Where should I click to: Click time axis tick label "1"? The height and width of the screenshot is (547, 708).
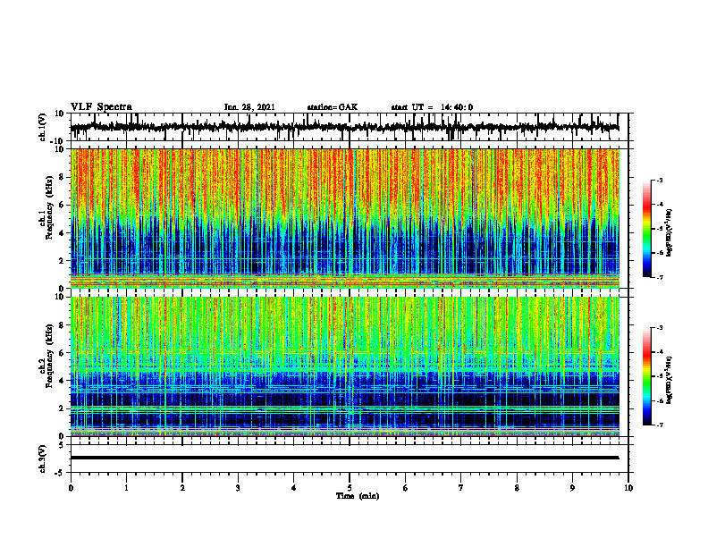tap(126, 488)
